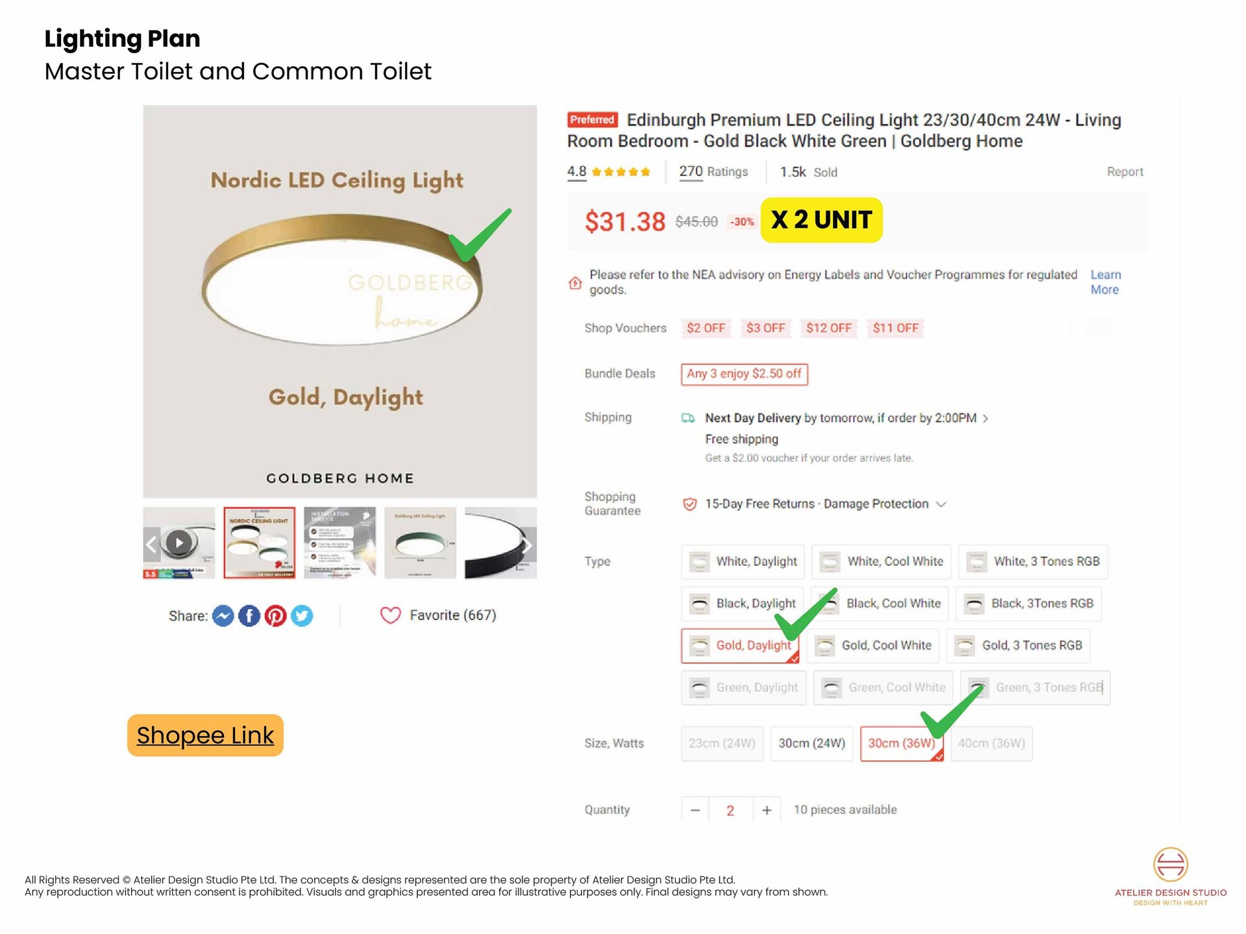Go to next product thumbnail arrow
Screen dimensions: 1246x934
coord(528,545)
